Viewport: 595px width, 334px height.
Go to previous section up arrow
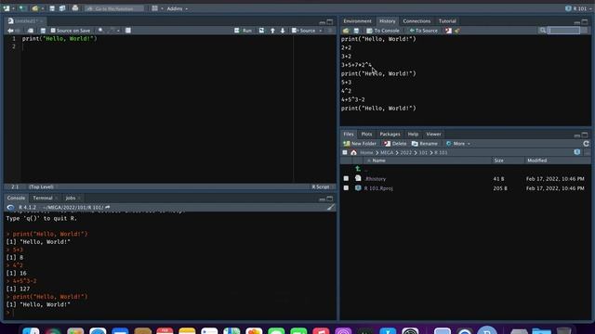tap(272, 31)
